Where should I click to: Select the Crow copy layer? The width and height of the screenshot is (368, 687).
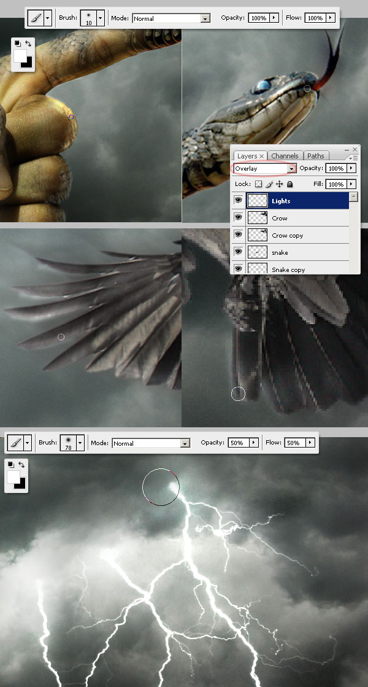tap(297, 235)
